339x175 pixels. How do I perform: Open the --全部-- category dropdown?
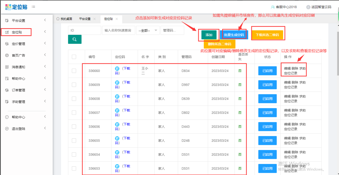[148, 30]
